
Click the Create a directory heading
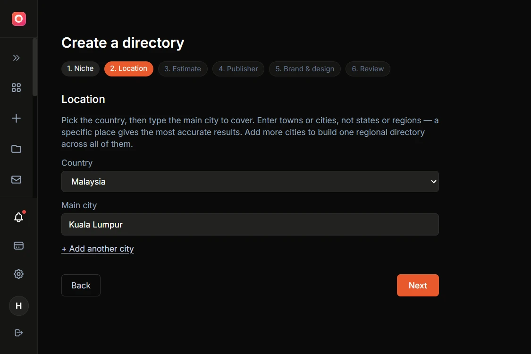pyautogui.click(x=123, y=42)
